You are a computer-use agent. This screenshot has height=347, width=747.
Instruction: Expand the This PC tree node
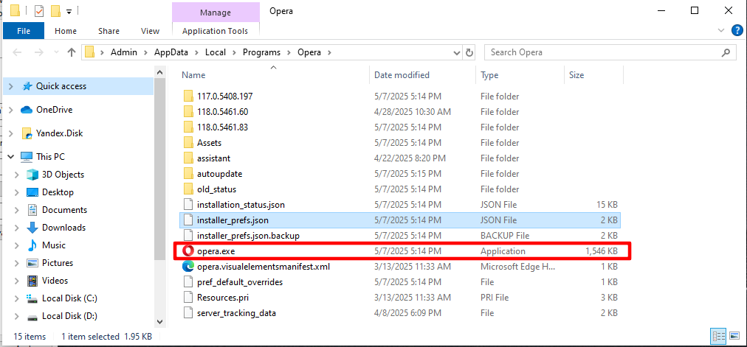10,157
